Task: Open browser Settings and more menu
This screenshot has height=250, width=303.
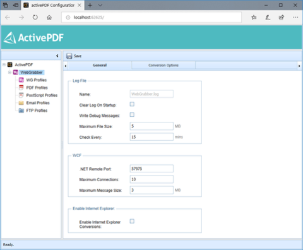Action: [295, 18]
